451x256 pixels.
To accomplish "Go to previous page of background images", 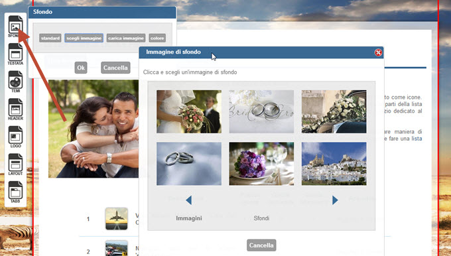I will tap(188, 200).
